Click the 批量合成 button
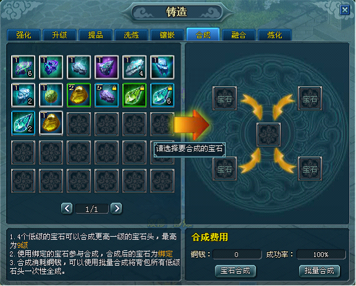This screenshot has width=356, height=286. 320,271
